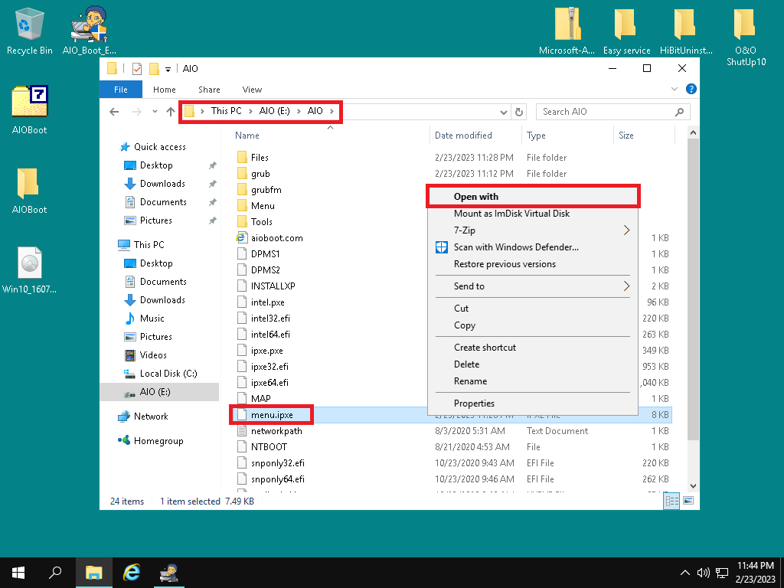Open the View ribbon tab
Viewport: 784px width, 588px height.
[x=252, y=90]
